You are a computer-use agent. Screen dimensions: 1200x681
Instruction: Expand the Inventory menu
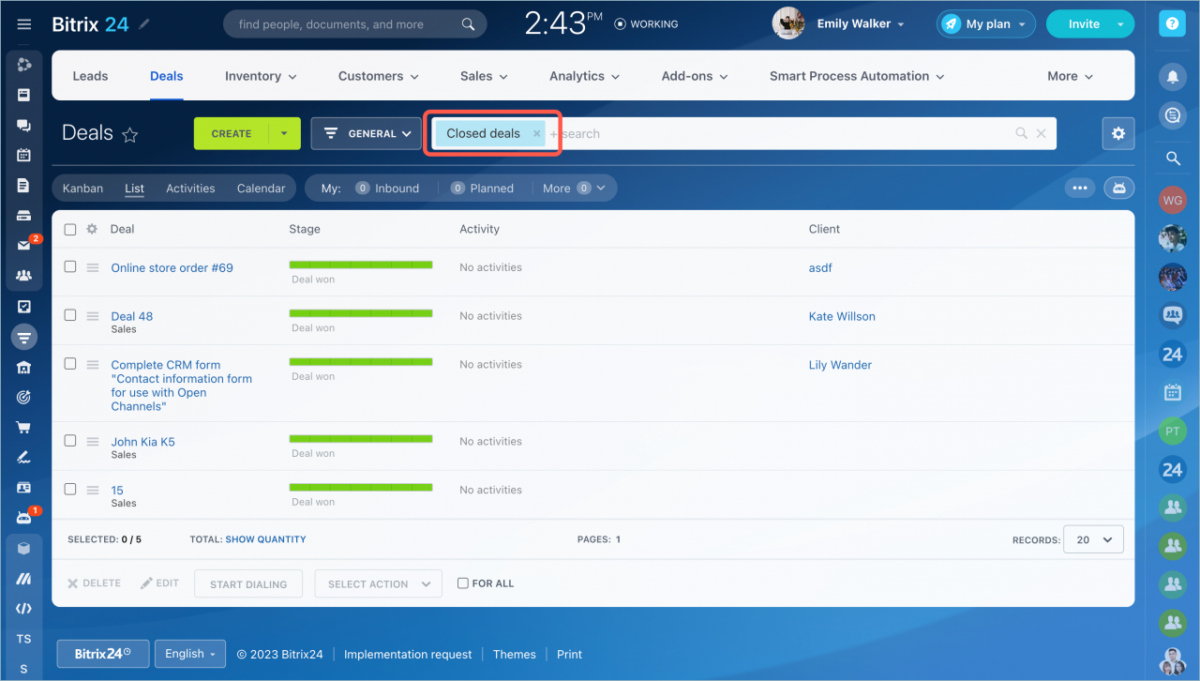(261, 76)
